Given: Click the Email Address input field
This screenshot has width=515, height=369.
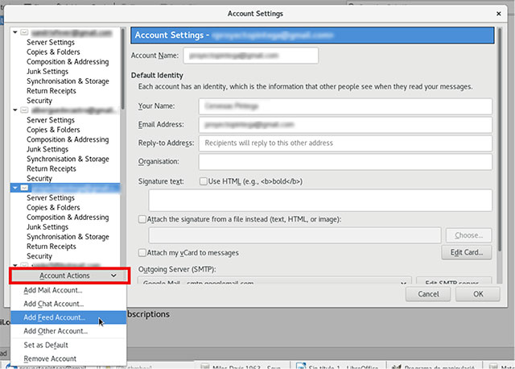Looking at the screenshot, I should click(345, 125).
